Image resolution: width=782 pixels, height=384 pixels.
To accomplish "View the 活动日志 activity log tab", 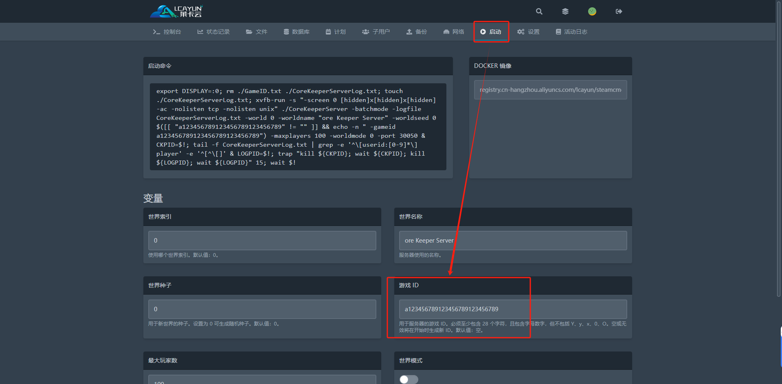I will pos(571,32).
